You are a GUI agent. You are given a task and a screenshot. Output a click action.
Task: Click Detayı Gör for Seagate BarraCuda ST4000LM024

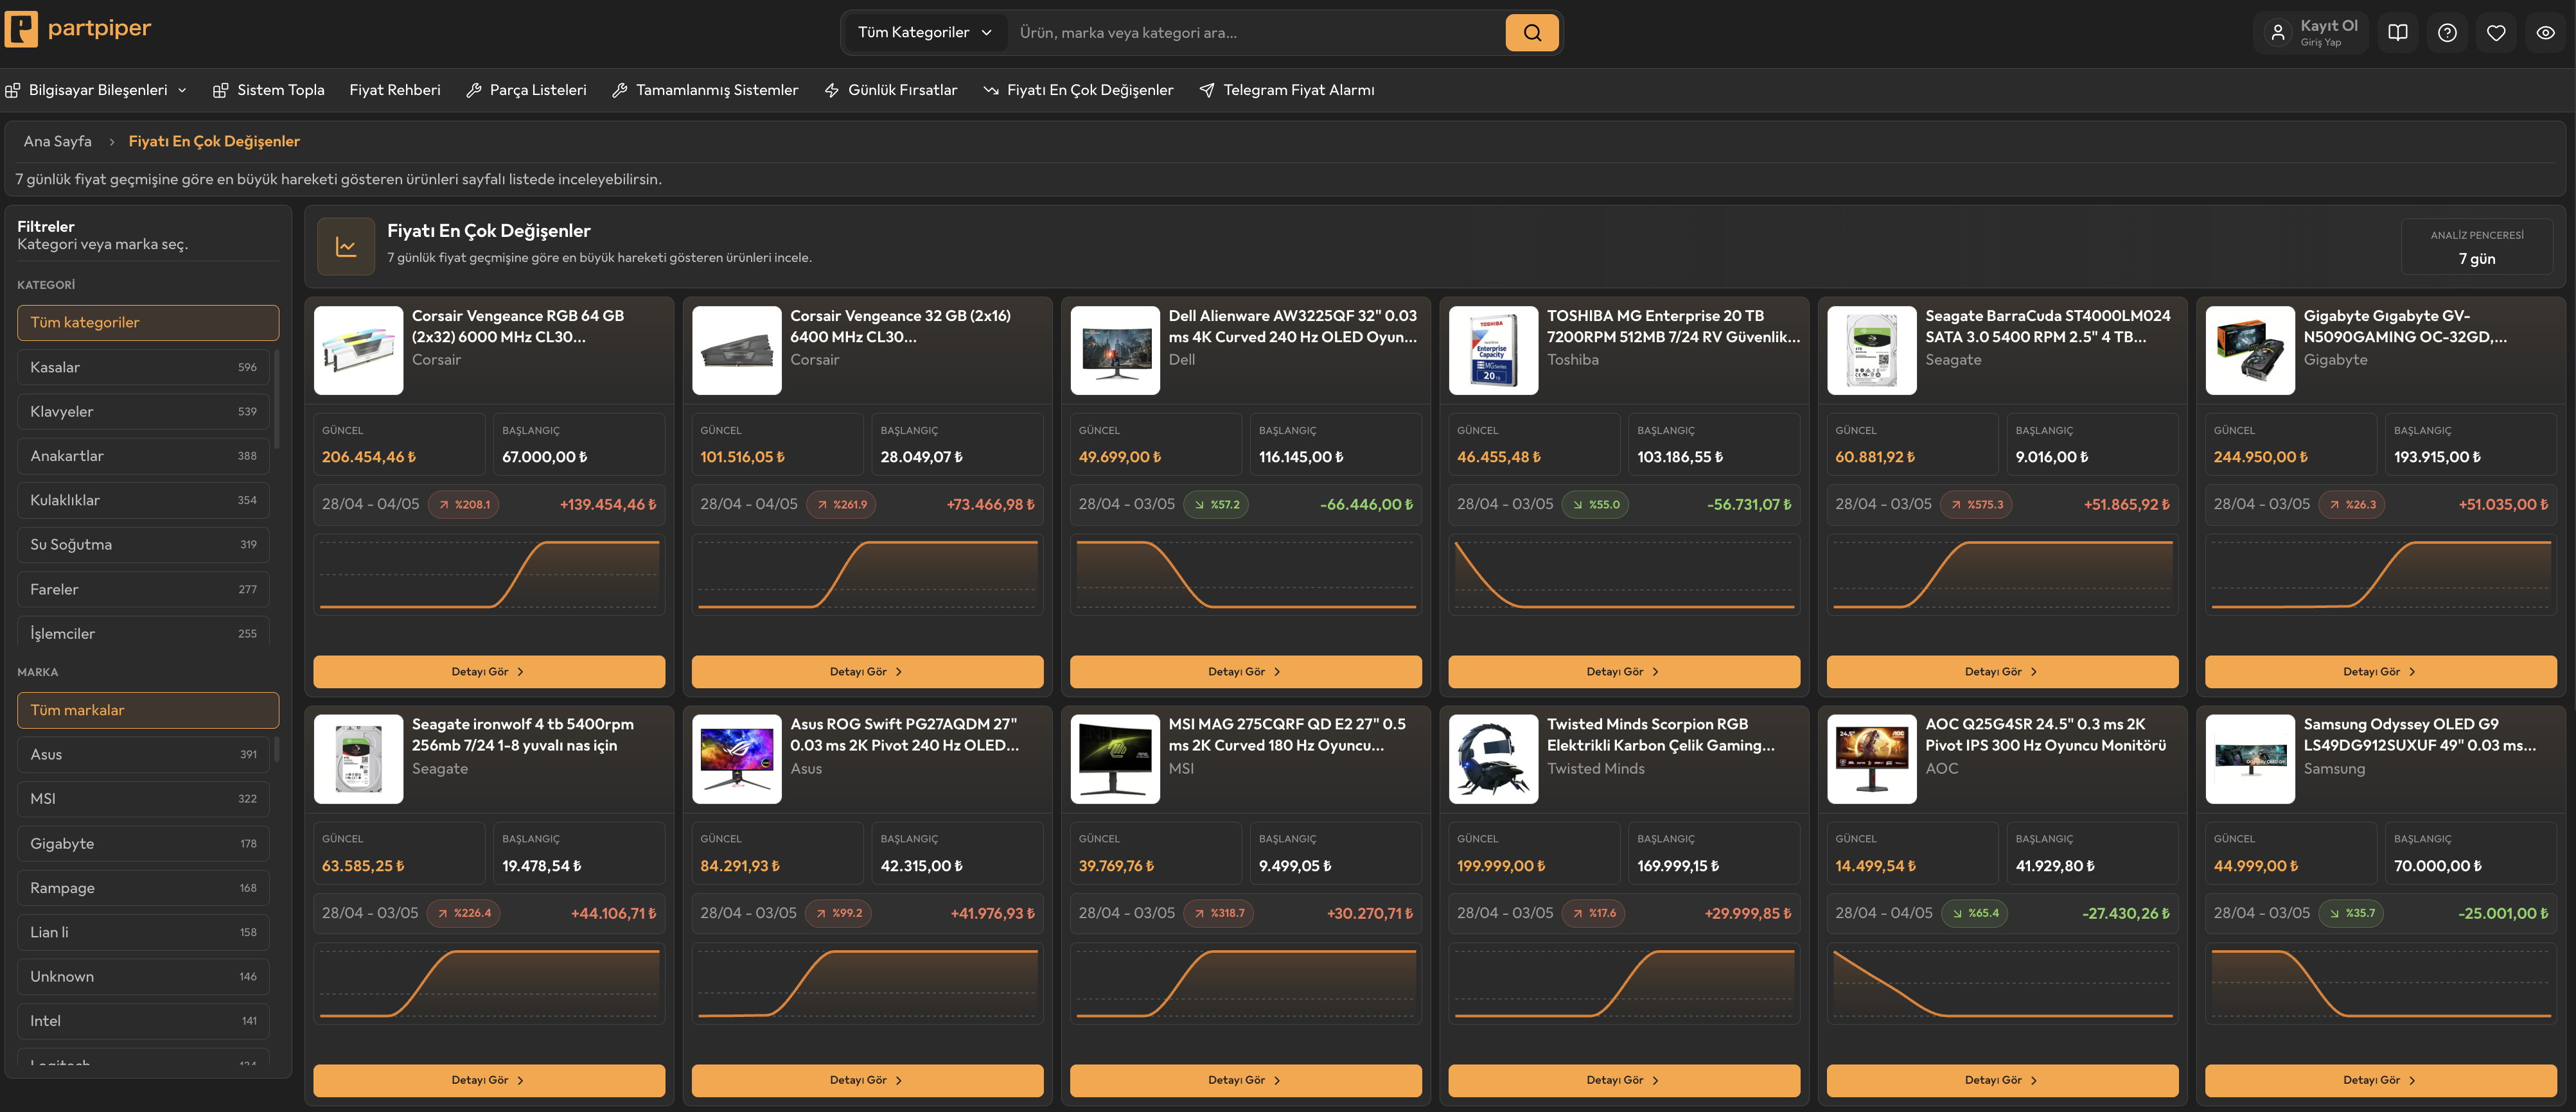coord(2002,672)
